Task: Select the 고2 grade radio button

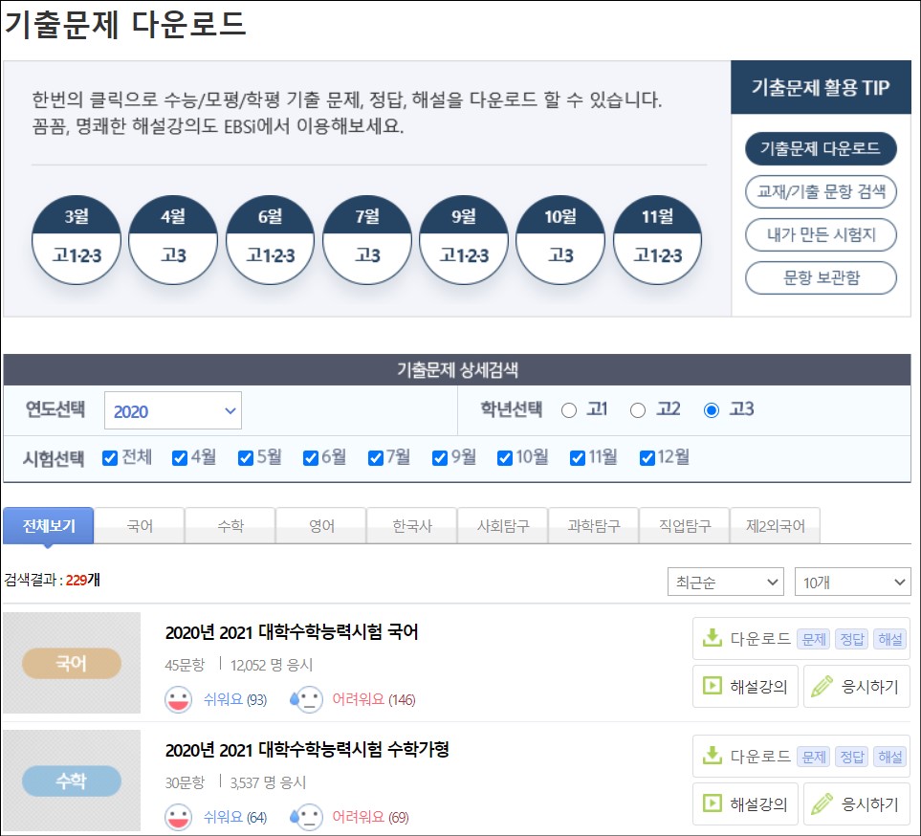Action: pyautogui.click(x=638, y=410)
